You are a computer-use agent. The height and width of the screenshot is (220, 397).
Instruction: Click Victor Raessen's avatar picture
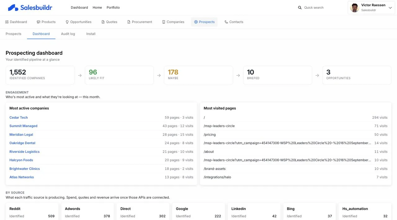(355, 7)
